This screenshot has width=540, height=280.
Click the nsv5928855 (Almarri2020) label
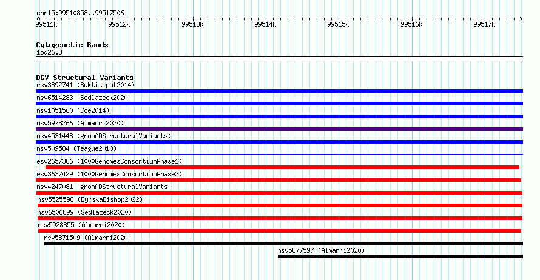point(81,225)
